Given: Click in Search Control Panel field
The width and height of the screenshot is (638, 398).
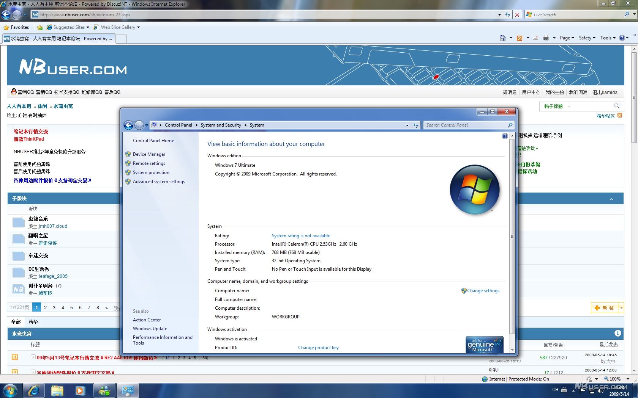Looking at the screenshot, I should click(x=466, y=125).
